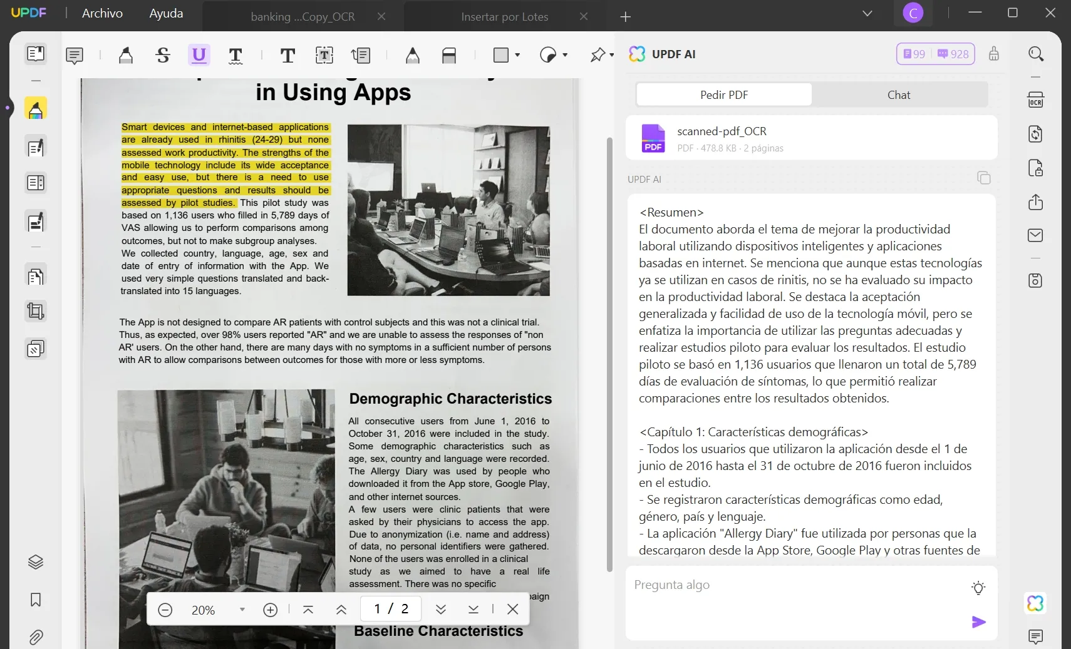
Task: Select the Eraser tool
Action: click(x=449, y=56)
